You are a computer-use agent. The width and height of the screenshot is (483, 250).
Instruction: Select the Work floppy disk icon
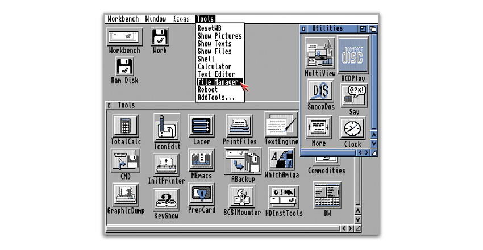pyautogui.click(x=160, y=36)
